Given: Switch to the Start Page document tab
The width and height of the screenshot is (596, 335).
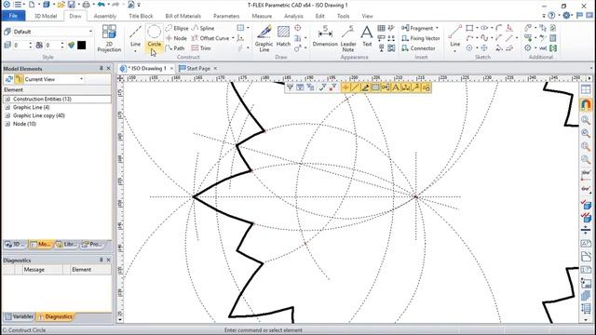Looking at the screenshot, I should coord(198,68).
